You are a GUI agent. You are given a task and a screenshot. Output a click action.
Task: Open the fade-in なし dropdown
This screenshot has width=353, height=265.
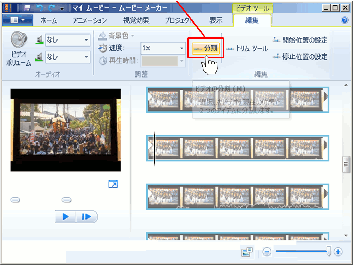coord(67,40)
